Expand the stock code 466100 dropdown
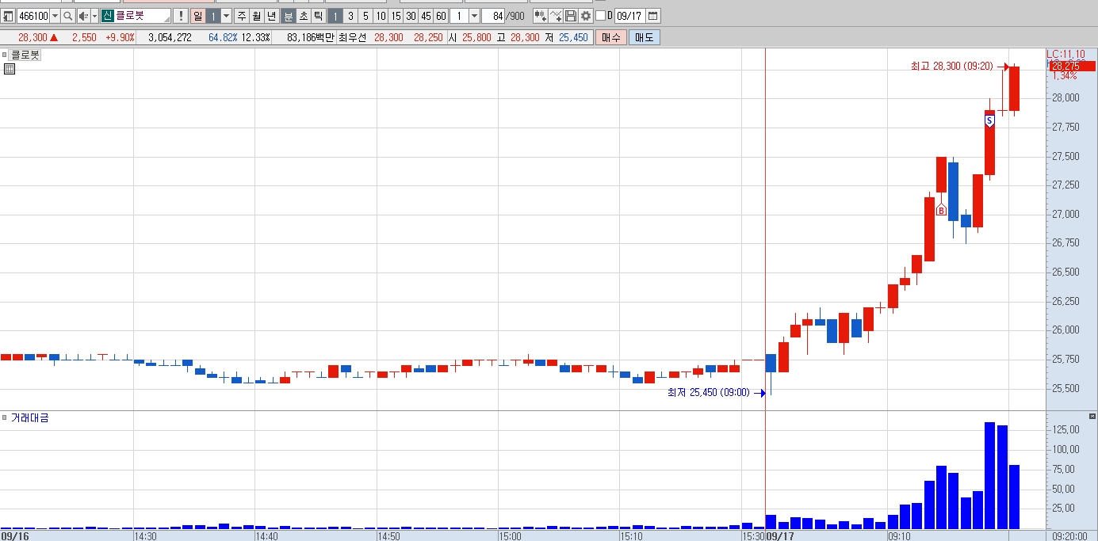1098x541 pixels. coord(55,16)
